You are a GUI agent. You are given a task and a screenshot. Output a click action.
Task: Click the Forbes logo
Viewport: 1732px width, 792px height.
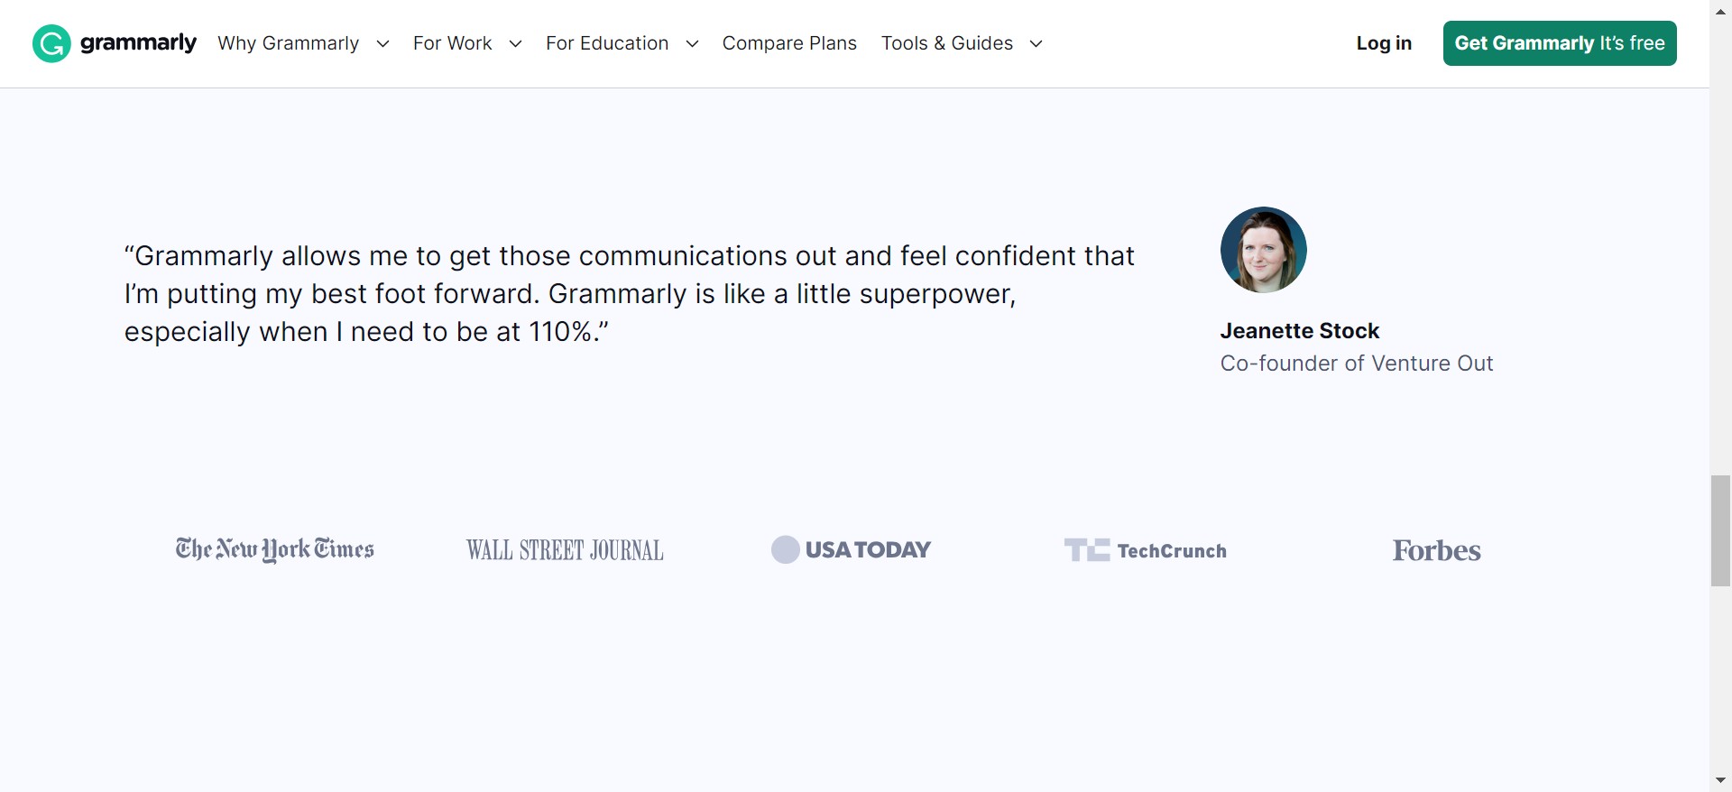coord(1436,550)
